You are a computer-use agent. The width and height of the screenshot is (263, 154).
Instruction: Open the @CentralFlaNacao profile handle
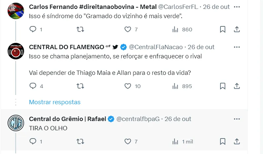click(x=156, y=47)
